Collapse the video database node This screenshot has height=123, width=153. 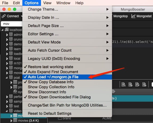7,111
